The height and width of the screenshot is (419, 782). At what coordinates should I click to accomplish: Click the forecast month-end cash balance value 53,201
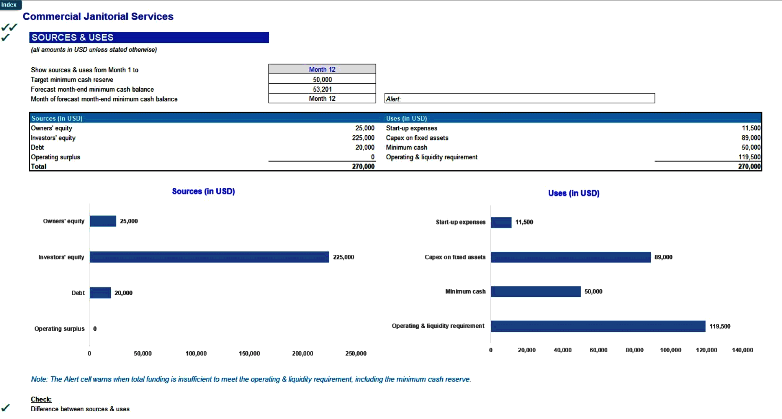[x=322, y=89]
